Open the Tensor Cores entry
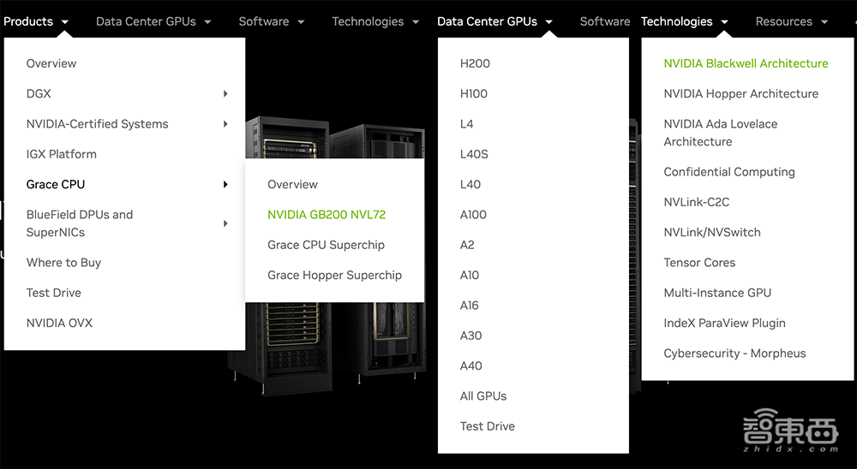Screen dimensions: 857x469 pyautogui.click(x=699, y=263)
